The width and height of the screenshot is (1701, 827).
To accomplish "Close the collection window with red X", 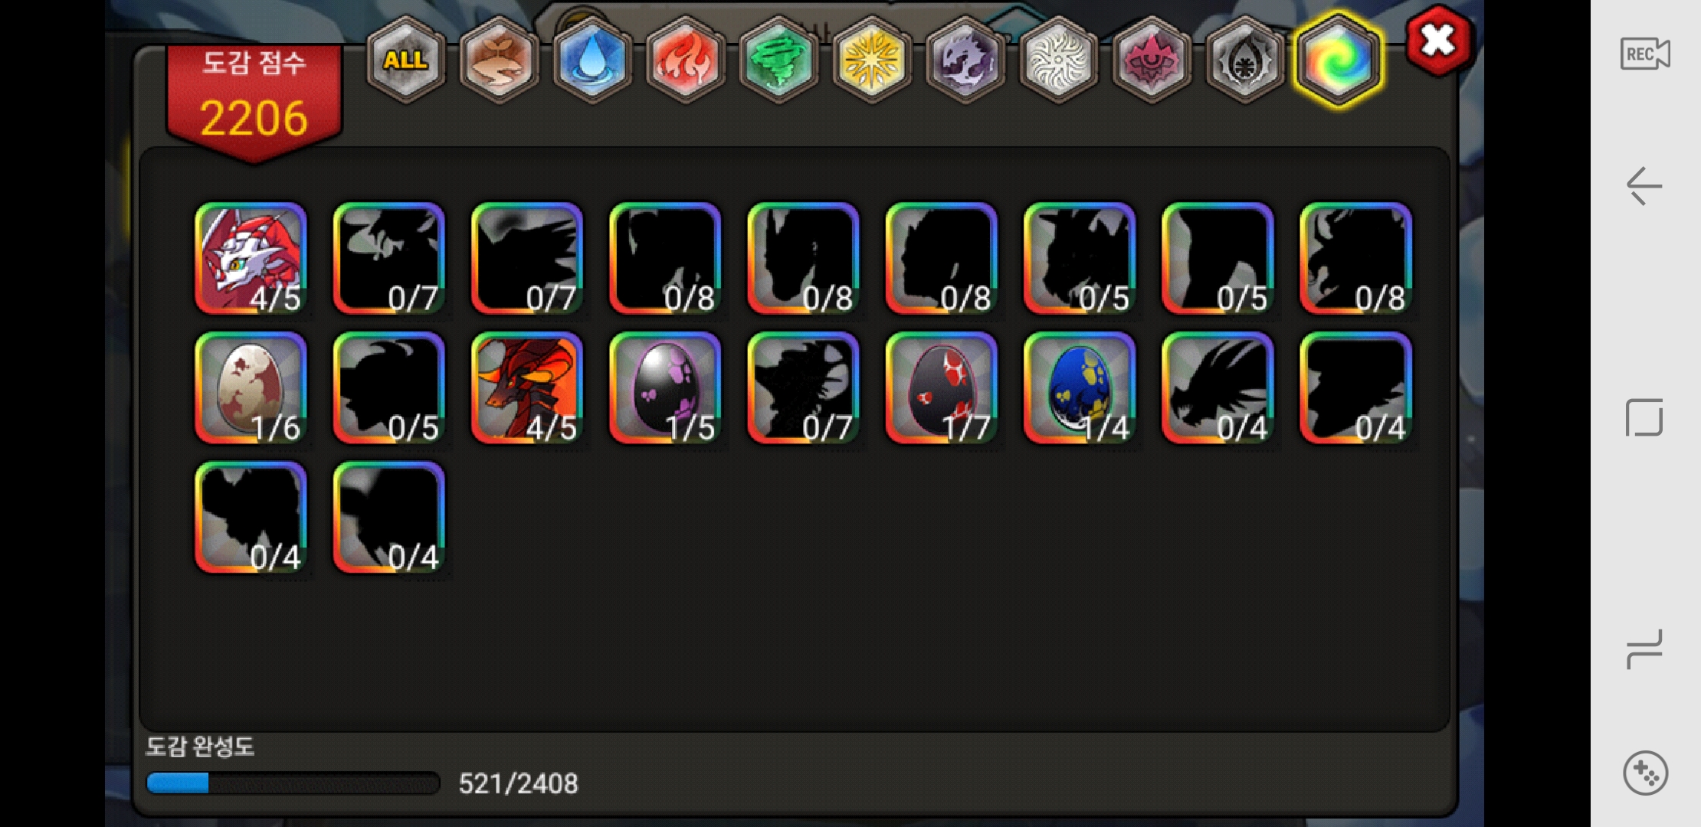I will [x=1437, y=41].
